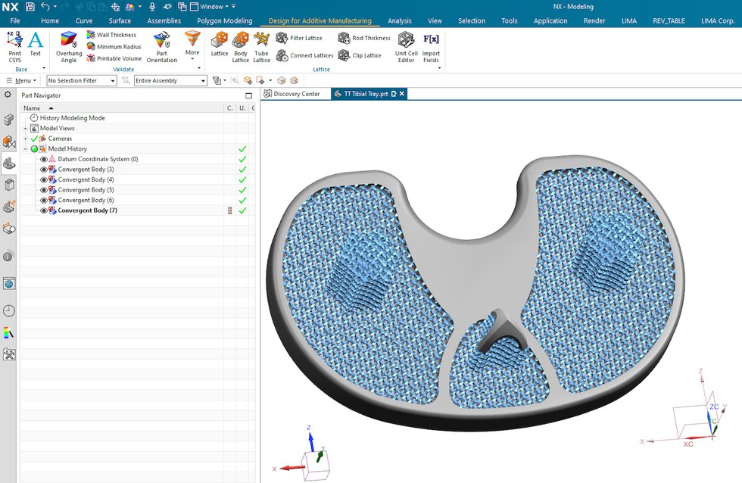Open the Part Orientation tool
This screenshot has width=742, height=483.
161,47
